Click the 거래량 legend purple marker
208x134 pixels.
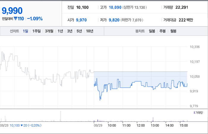[x=194, y=113]
